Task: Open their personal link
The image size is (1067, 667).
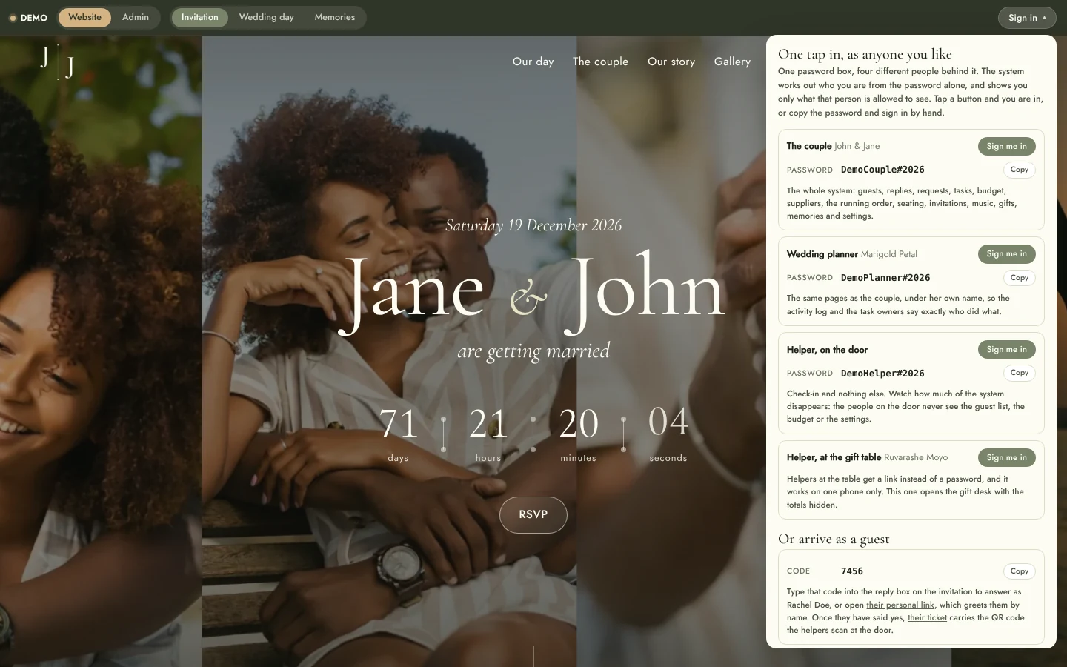Action: coord(900,605)
